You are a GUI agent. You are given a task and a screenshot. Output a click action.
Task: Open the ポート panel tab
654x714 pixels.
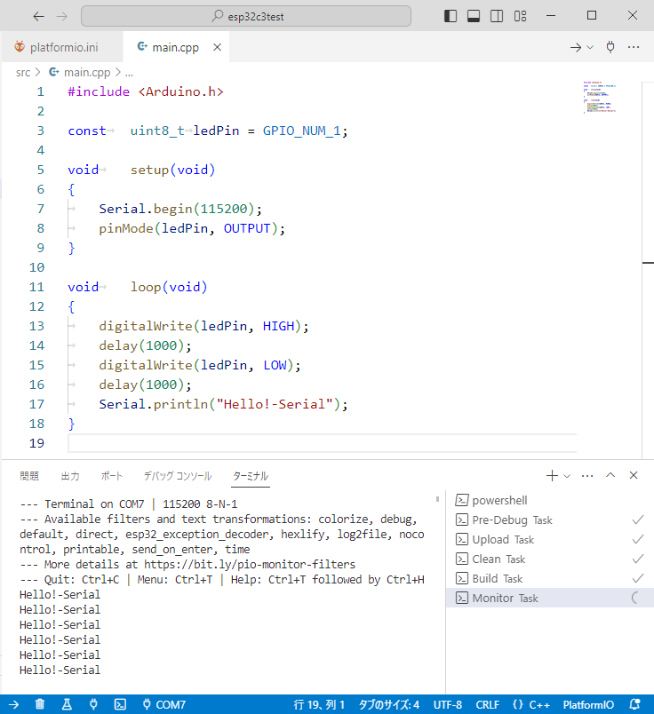coord(112,476)
